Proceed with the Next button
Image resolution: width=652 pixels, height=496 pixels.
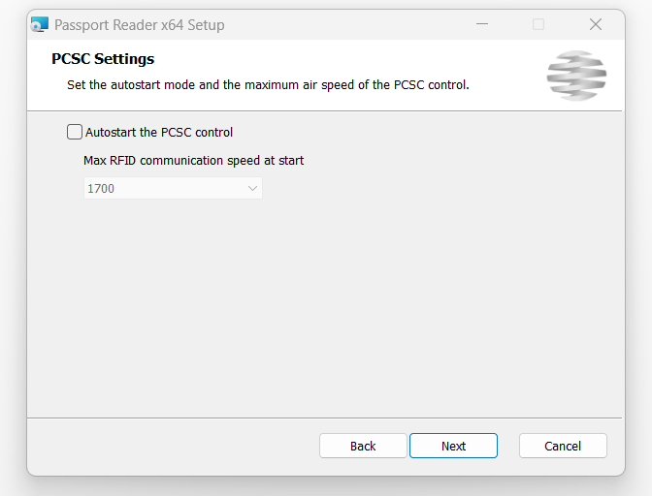point(453,446)
